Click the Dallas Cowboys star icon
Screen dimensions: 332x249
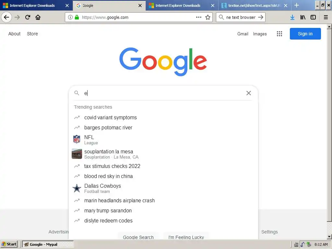(77, 188)
